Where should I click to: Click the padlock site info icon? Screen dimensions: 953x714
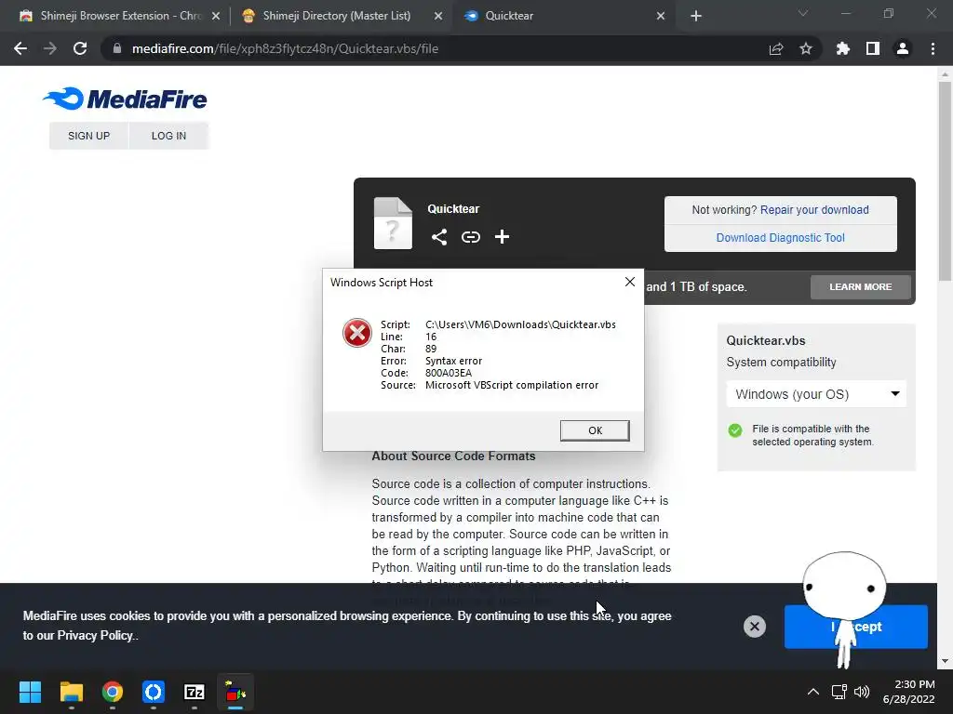117,48
